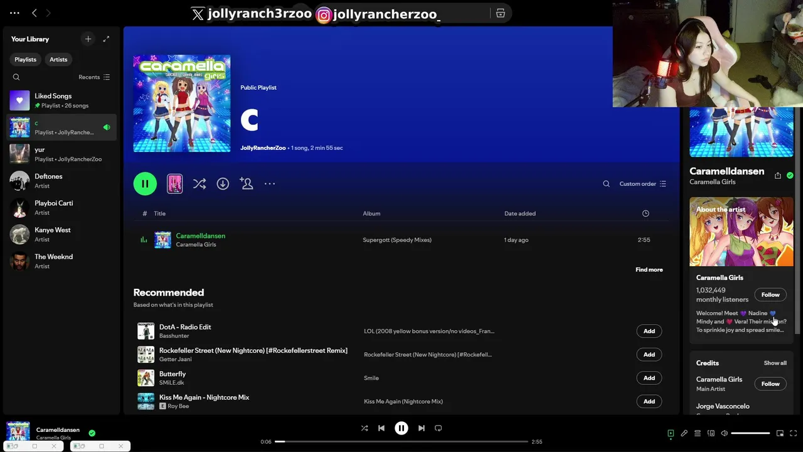Image resolution: width=803 pixels, height=452 pixels.
Task: Toggle repeat in bottom player
Action: pos(439,428)
